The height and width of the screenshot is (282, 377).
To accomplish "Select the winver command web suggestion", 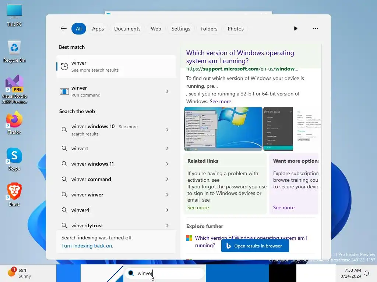I will pos(116,179).
